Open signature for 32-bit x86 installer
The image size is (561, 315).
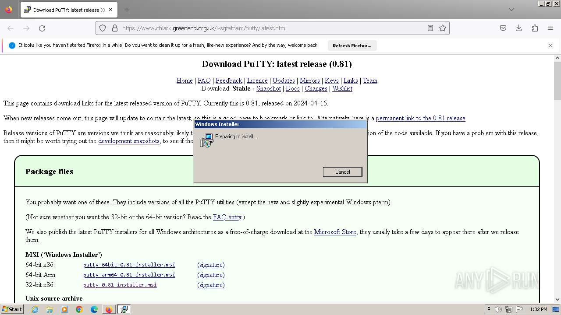(x=211, y=285)
